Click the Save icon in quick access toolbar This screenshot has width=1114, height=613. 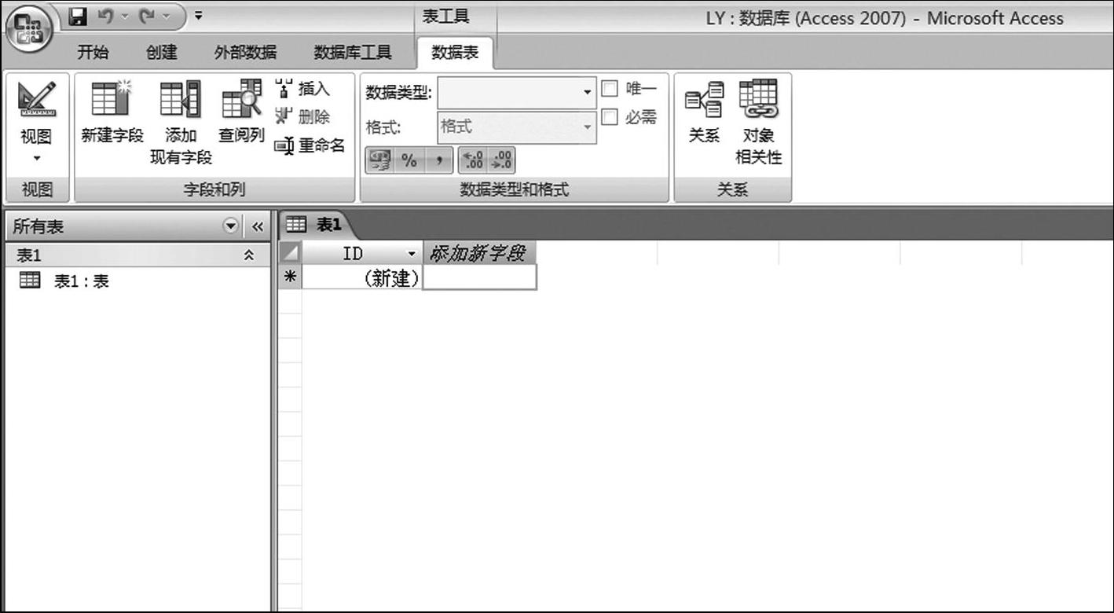[x=78, y=16]
